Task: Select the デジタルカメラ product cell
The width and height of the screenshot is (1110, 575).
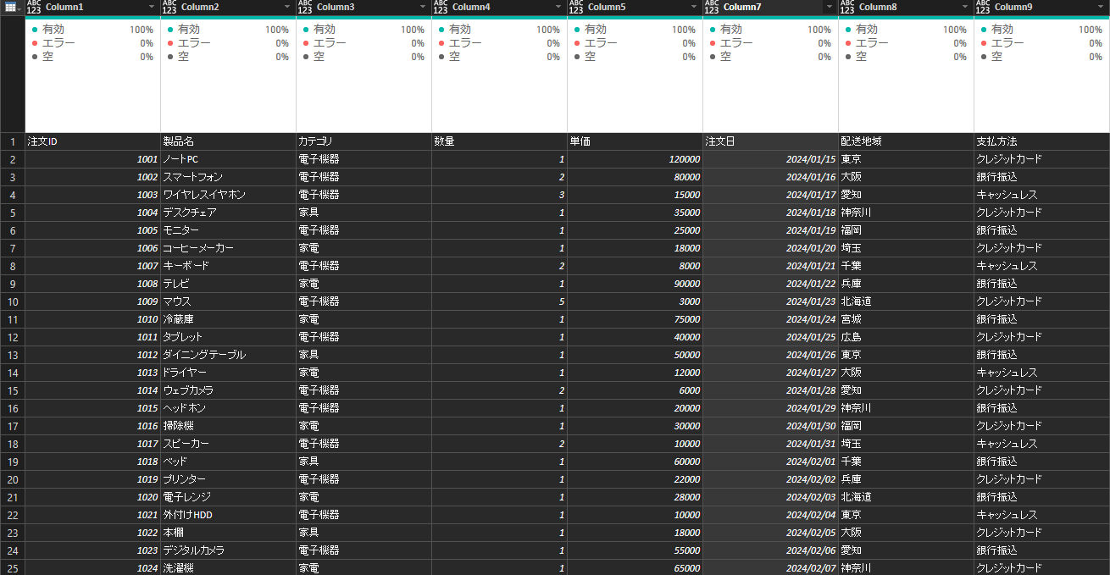Action: [229, 550]
